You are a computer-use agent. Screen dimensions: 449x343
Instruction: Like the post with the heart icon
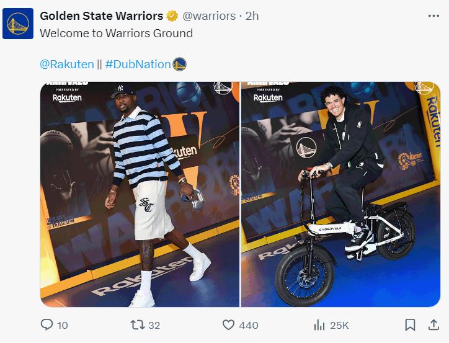(x=228, y=324)
